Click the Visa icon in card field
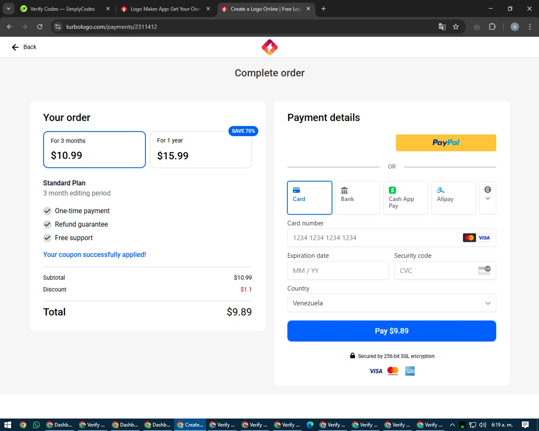539x431 pixels. [x=484, y=238]
